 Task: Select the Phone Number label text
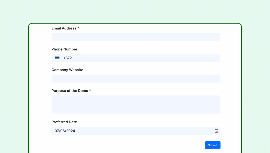pyautogui.click(x=64, y=49)
